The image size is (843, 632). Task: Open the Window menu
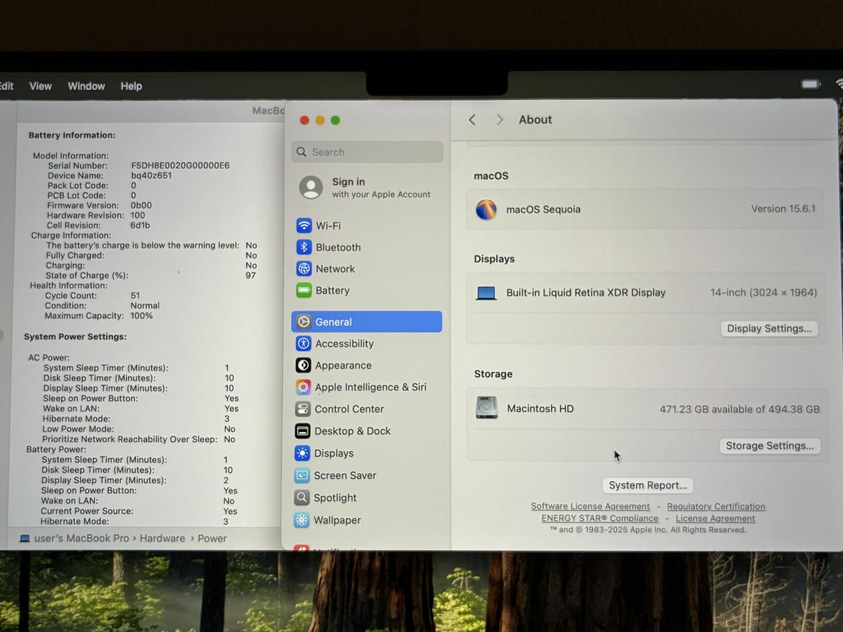tap(86, 86)
